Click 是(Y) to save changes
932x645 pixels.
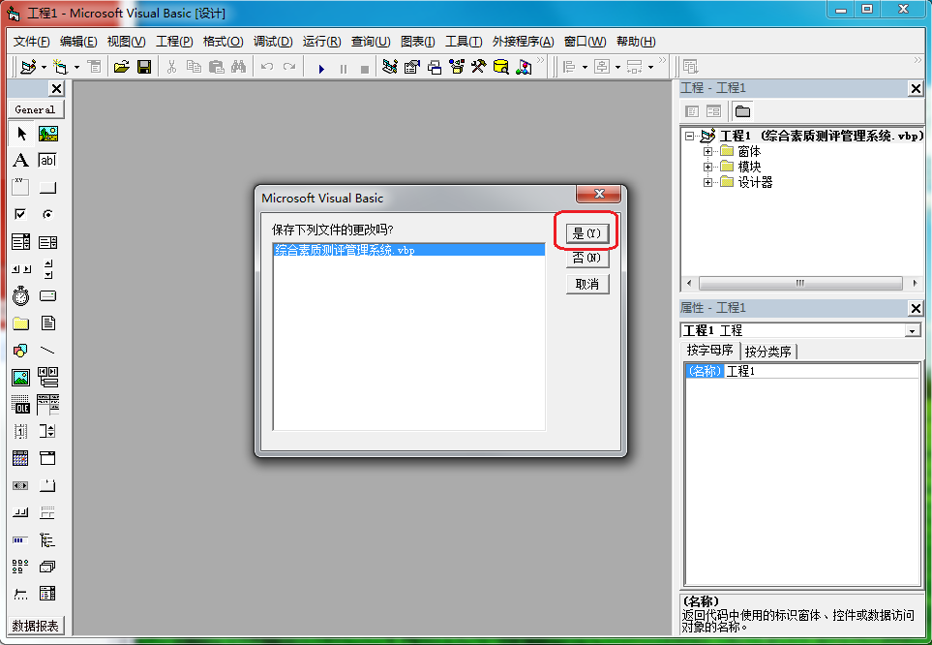[x=586, y=233]
